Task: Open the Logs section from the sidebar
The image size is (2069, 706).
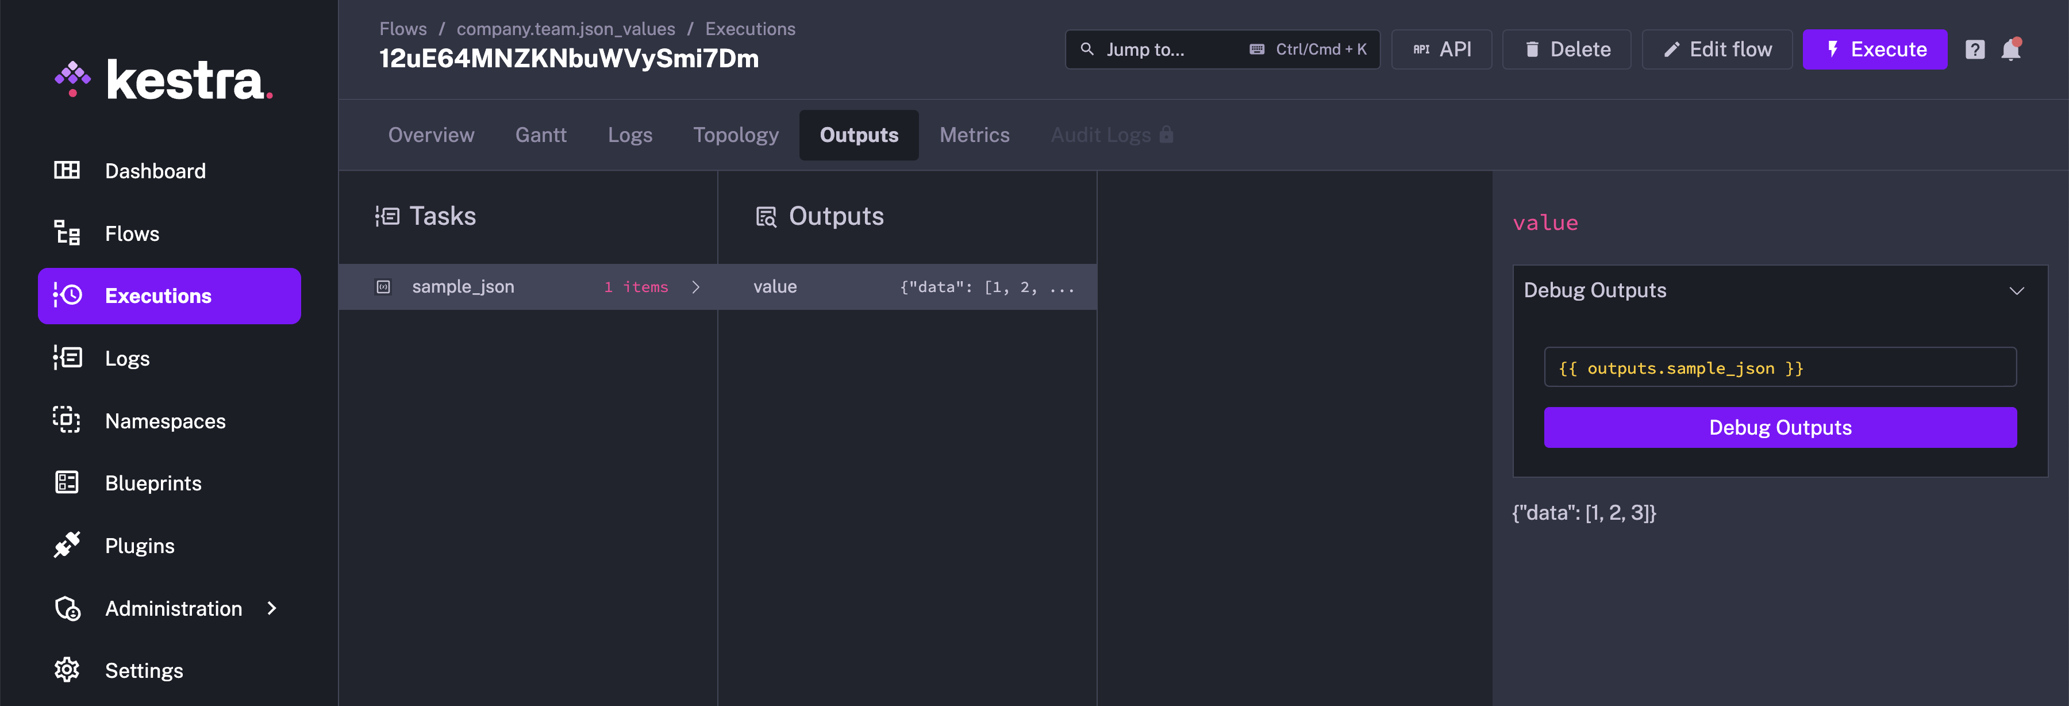Action: [127, 358]
